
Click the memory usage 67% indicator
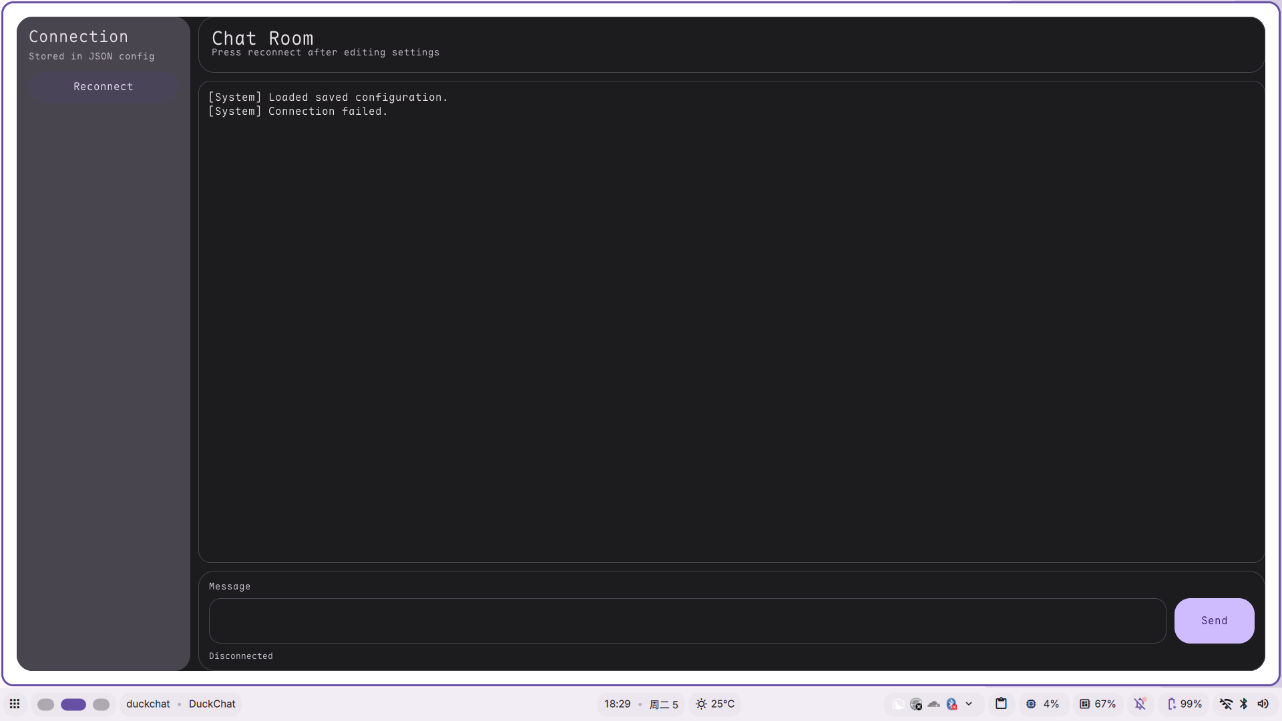coord(1098,704)
